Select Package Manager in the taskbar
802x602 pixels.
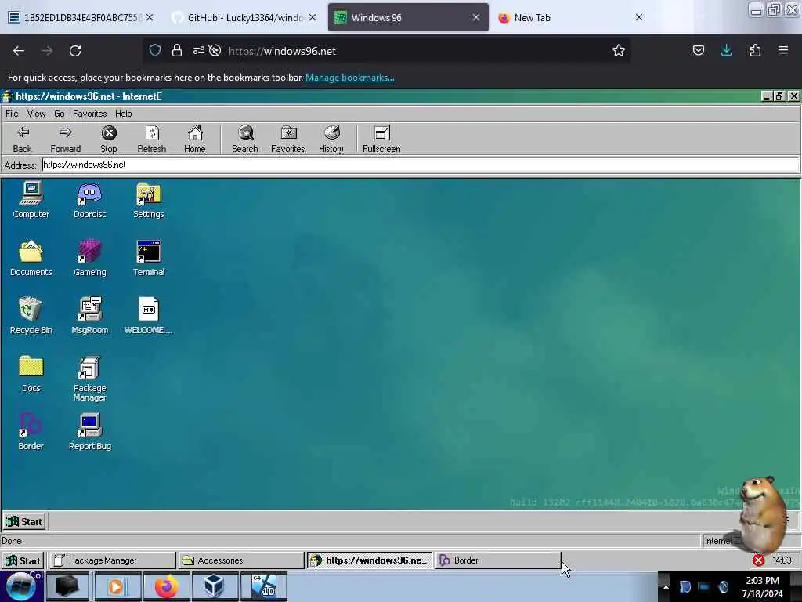coord(113,560)
